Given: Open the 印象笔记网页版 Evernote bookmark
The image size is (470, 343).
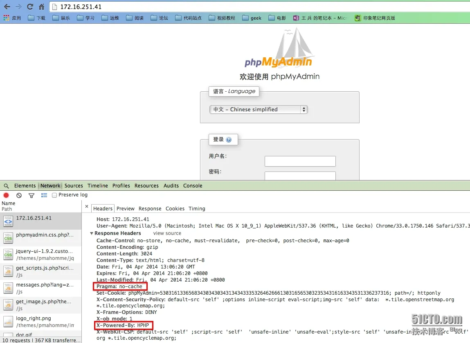Looking at the screenshot, I should point(375,18).
